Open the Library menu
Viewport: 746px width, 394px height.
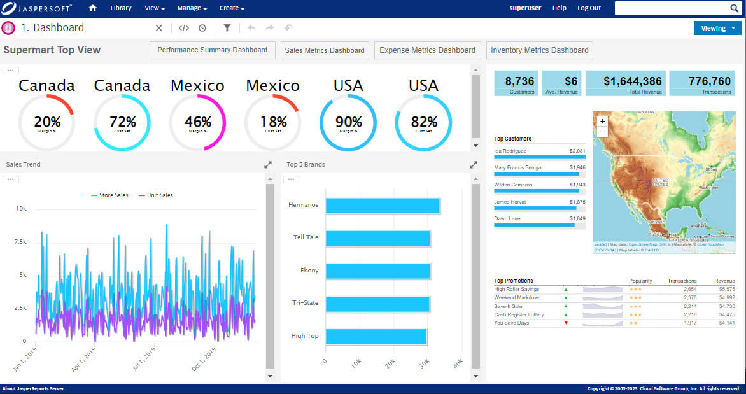121,8
